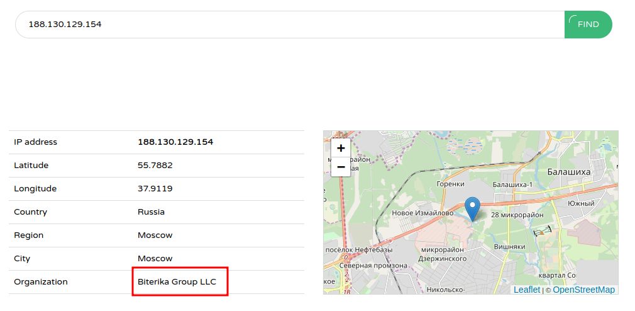
Task: Open the OpenStreetMap attribution link
Action: coord(583,290)
